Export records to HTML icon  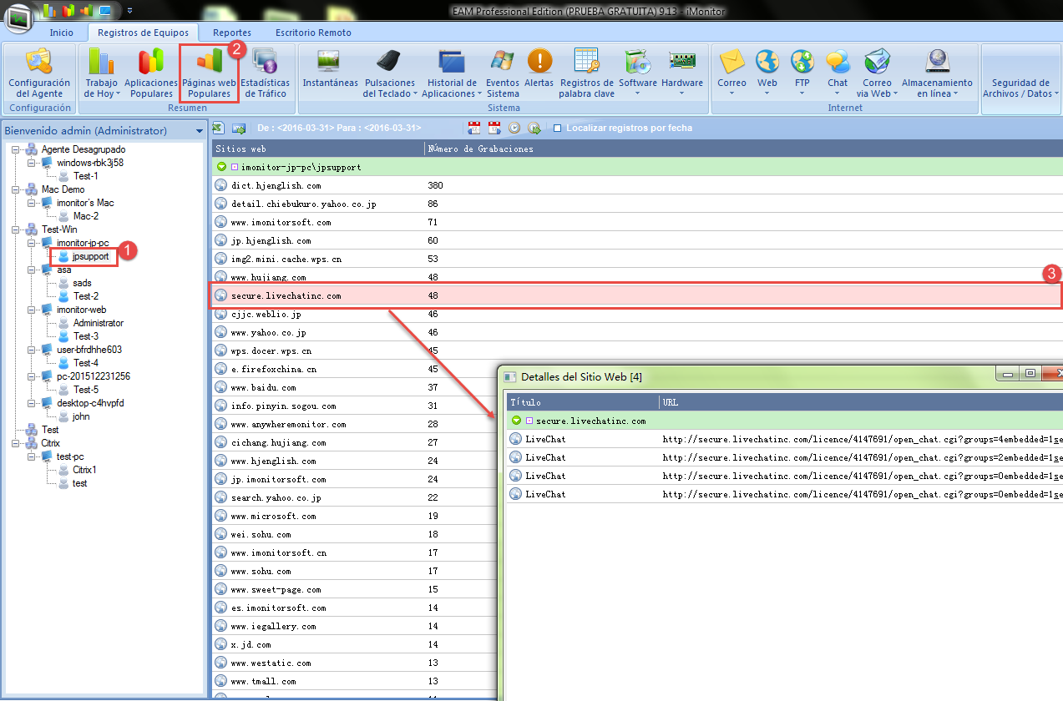[x=238, y=128]
